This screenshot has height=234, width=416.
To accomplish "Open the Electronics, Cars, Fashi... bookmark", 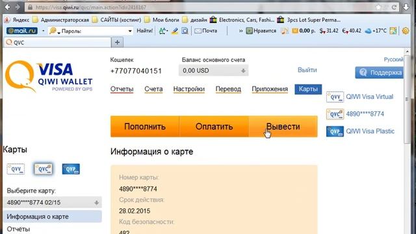I will coord(242,20).
